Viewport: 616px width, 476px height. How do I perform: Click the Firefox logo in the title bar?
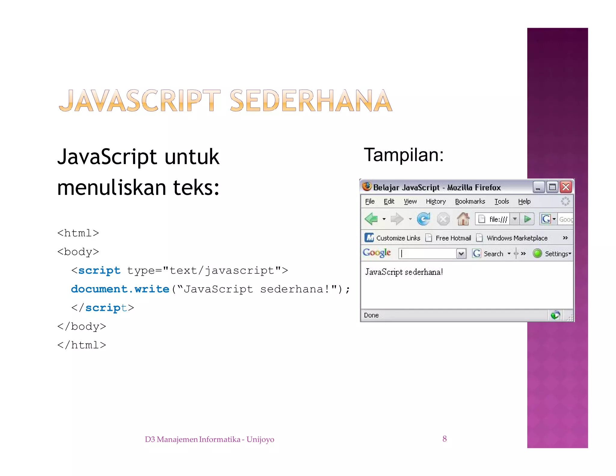[x=367, y=187]
